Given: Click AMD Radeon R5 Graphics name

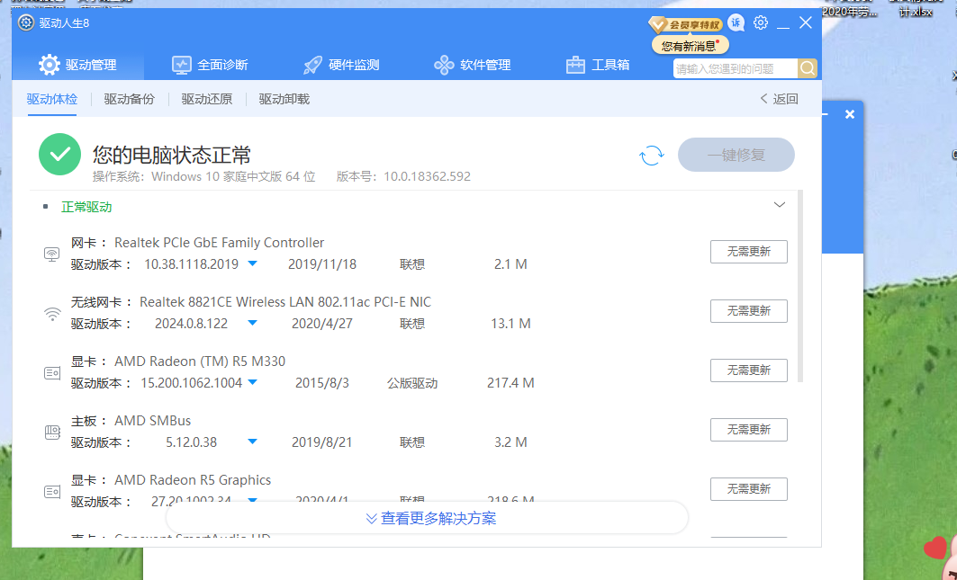Looking at the screenshot, I should tap(193, 480).
